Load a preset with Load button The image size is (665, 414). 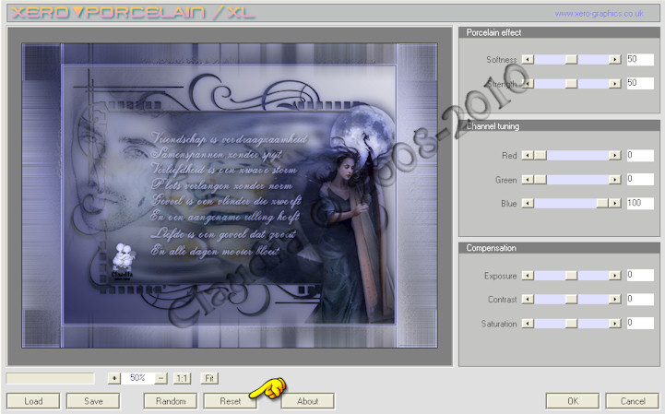tap(33, 401)
